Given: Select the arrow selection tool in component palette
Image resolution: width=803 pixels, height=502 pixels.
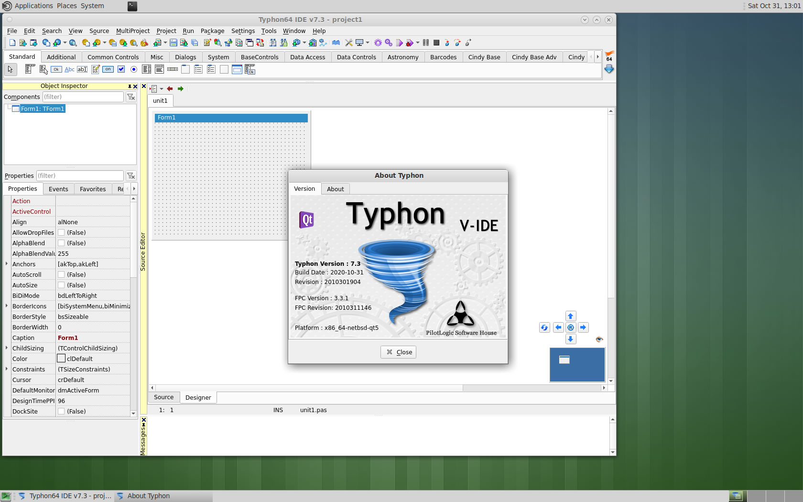Looking at the screenshot, I should pos(11,70).
